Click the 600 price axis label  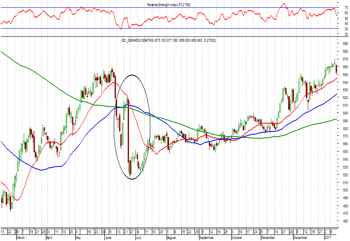point(345,113)
